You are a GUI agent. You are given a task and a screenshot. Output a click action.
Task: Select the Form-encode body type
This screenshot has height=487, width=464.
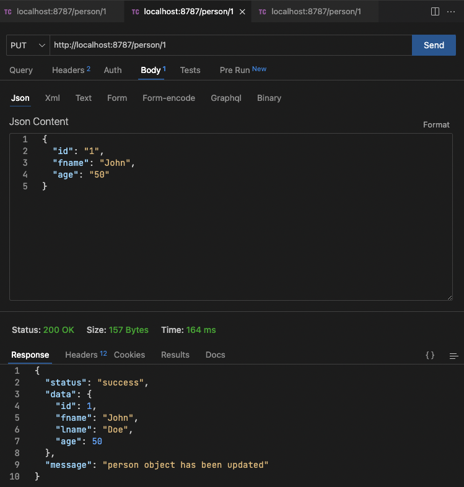coord(169,98)
